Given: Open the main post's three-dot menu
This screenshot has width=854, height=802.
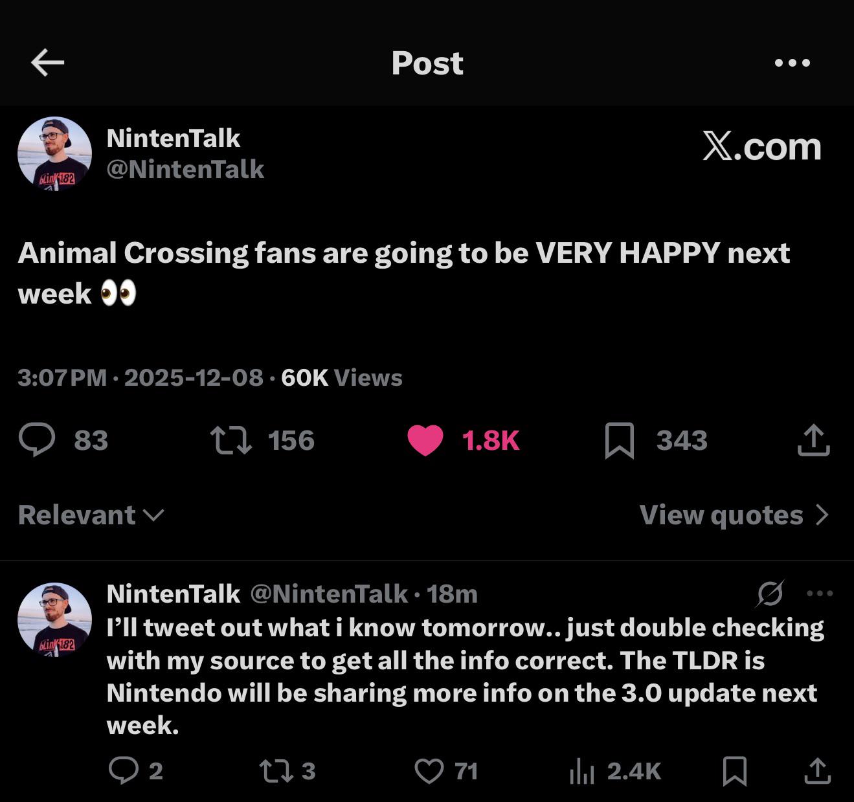Looking at the screenshot, I should 792,62.
